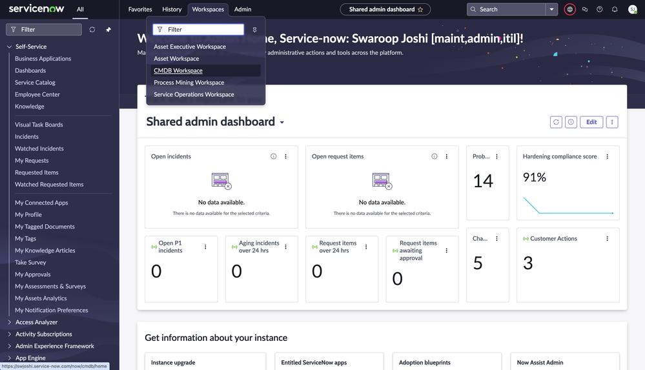This screenshot has width=645, height=370.
Task: Focus the Workspaces menu Filter field
Action: tap(198, 30)
